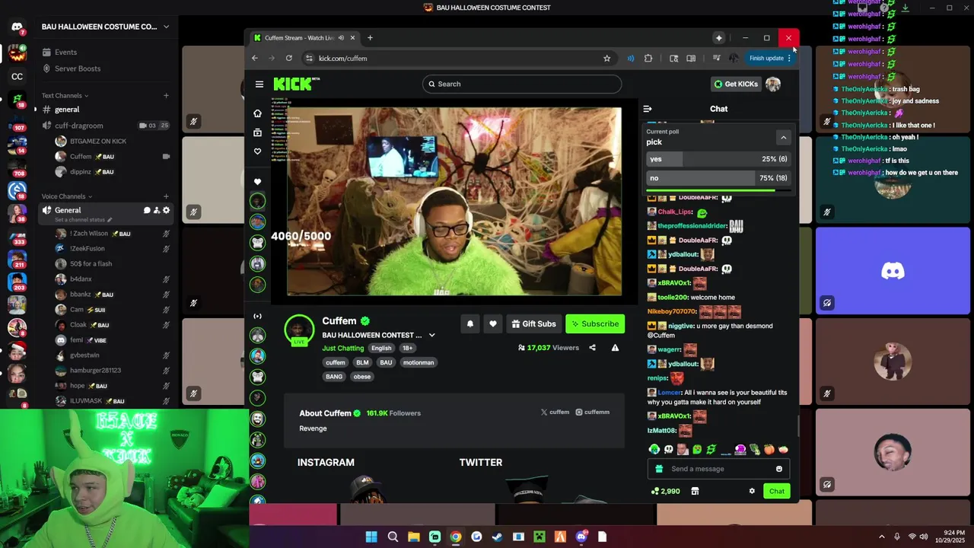Open Just Chatting category link

[342, 348]
